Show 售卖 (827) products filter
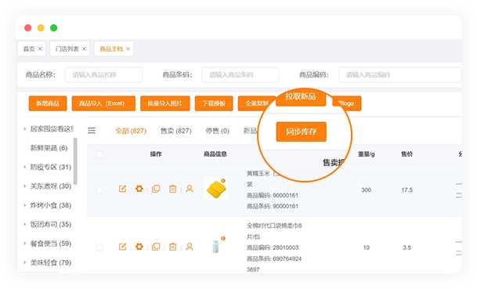 [175, 131]
